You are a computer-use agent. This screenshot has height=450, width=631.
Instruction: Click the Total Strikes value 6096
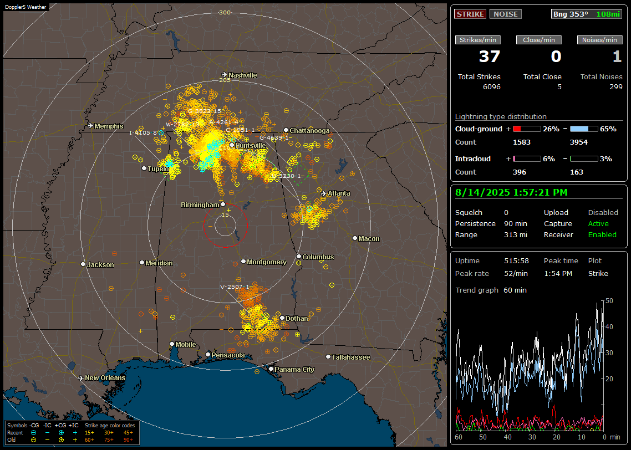[492, 87]
